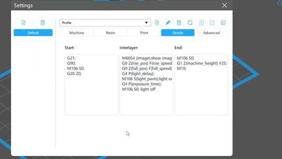Create a new profile icon beside dropdown
282x159 pixels.
(x=157, y=23)
